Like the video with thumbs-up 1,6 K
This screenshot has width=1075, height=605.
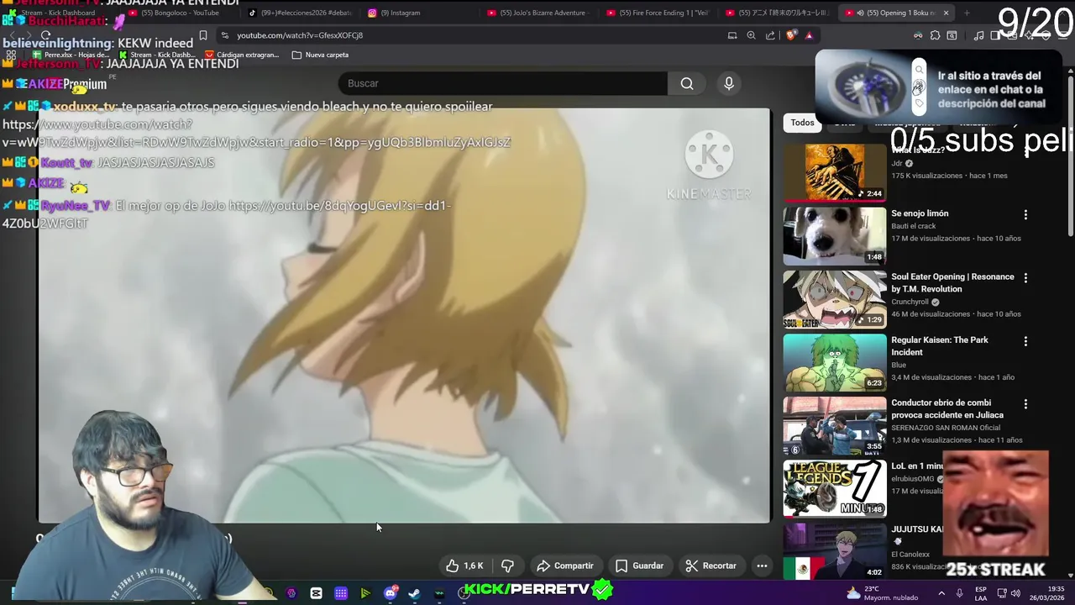click(465, 566)
